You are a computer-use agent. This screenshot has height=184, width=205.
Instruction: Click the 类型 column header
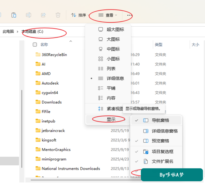click(158, 45)
